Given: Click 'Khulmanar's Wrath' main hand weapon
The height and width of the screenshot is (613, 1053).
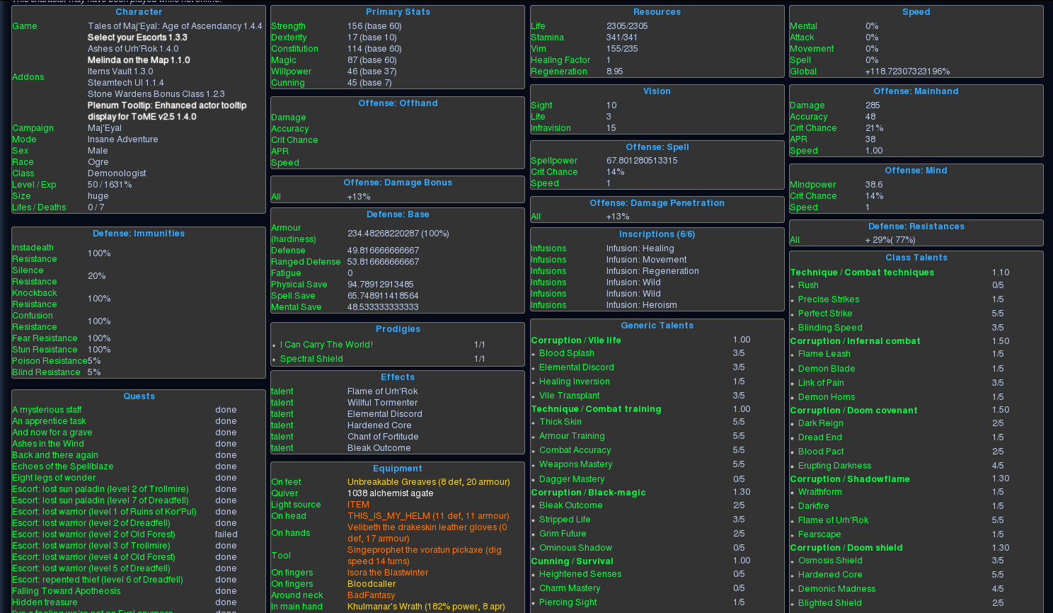Looking at the screenshot, I should (x=426, y=607).
